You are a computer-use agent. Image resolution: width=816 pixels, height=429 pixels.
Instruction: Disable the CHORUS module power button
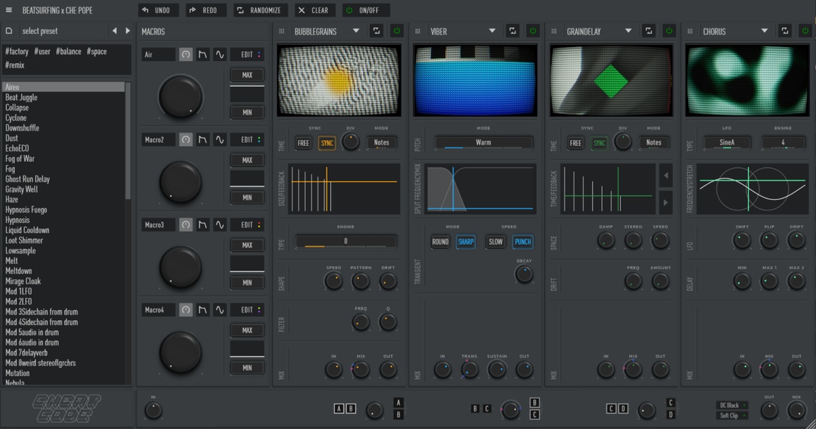(805, 31)
